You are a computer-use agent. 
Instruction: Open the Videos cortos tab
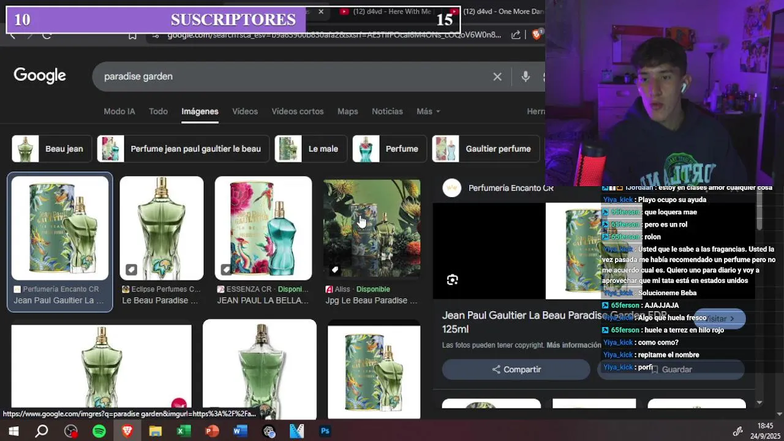[298, 111]
